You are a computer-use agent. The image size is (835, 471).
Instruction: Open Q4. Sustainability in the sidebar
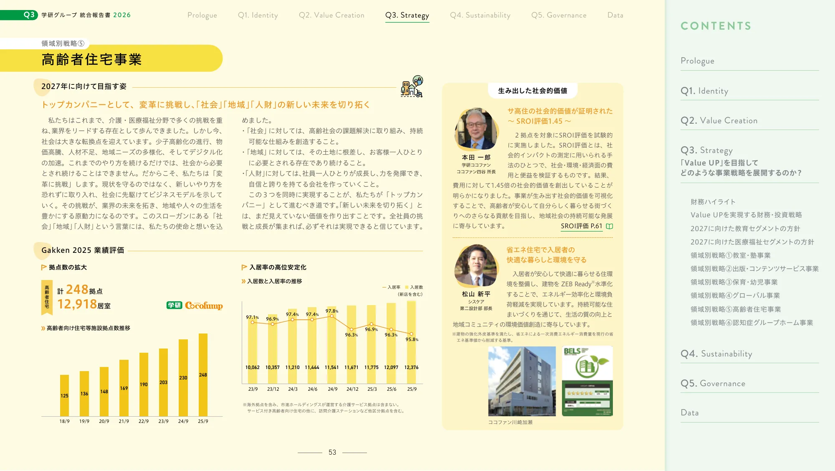tap(716, 354)
